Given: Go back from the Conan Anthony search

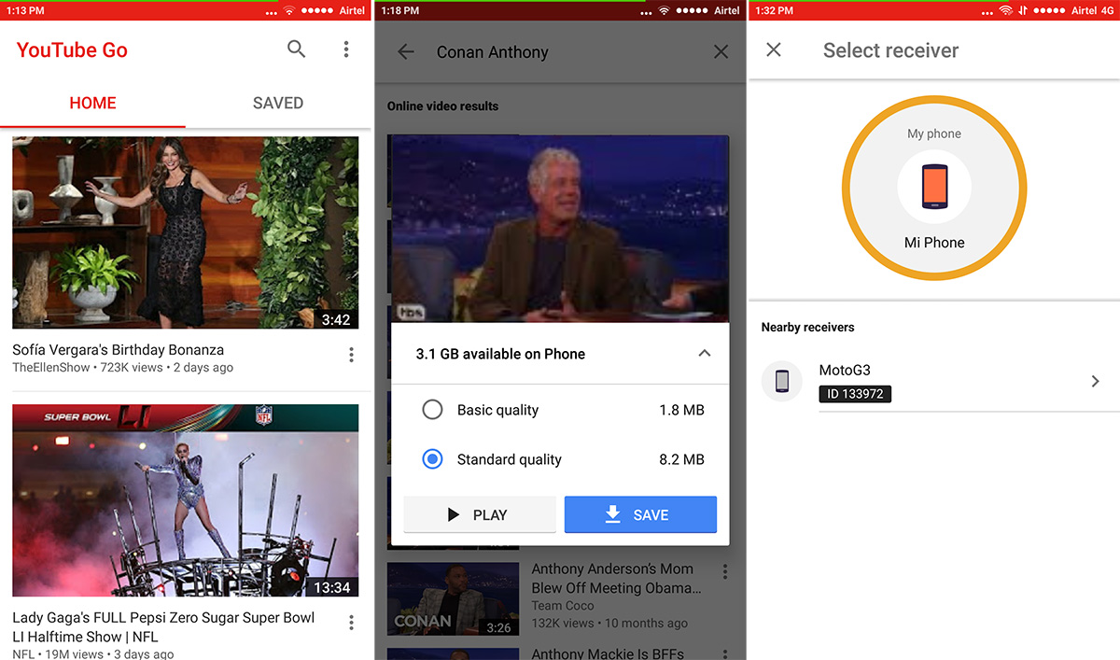Looking at the screenshot, I should point(406,52).
